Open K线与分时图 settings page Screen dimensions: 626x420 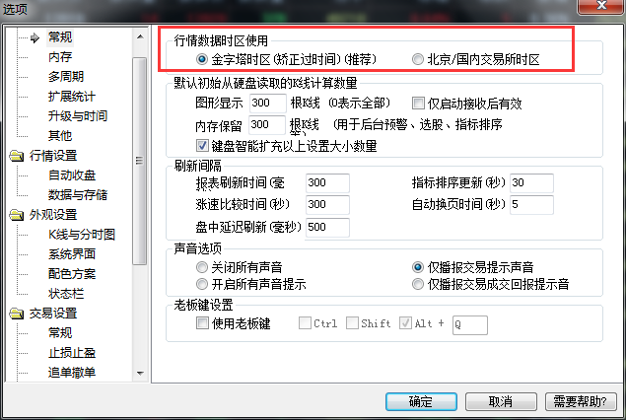pyautogui.click(x=82, y=235)
